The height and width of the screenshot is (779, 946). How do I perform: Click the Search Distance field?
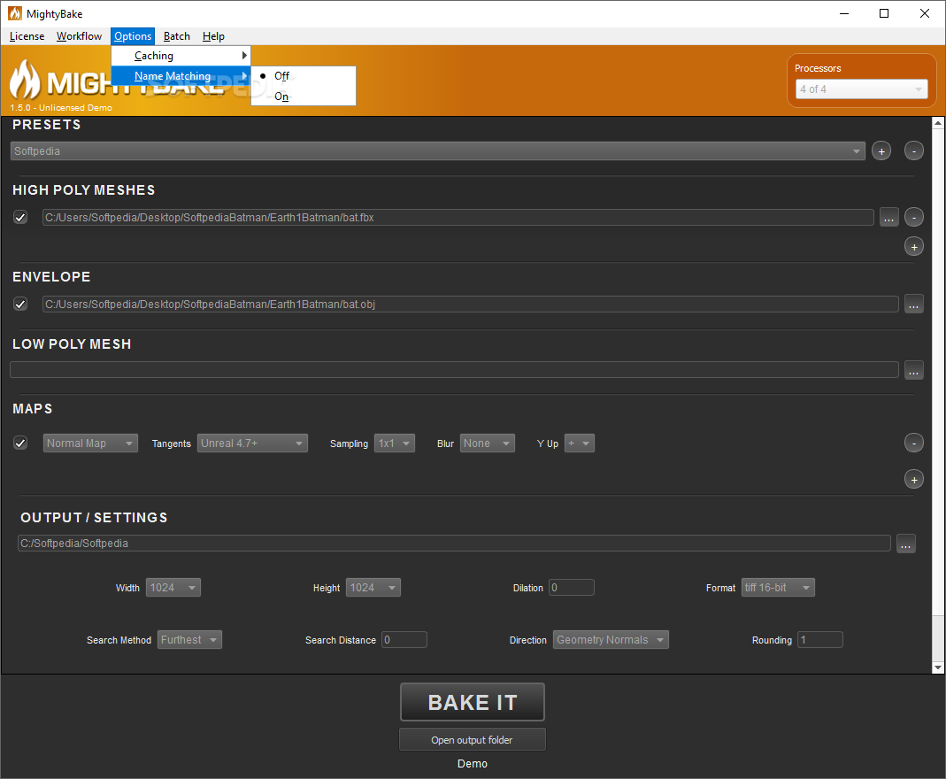[x=404, y=640]
